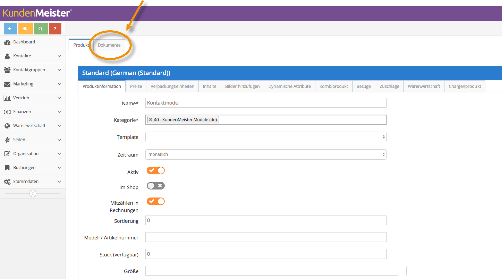Expand the Organisation menu chevron
Screen dimensions: 502x279
tap(59, 154)
